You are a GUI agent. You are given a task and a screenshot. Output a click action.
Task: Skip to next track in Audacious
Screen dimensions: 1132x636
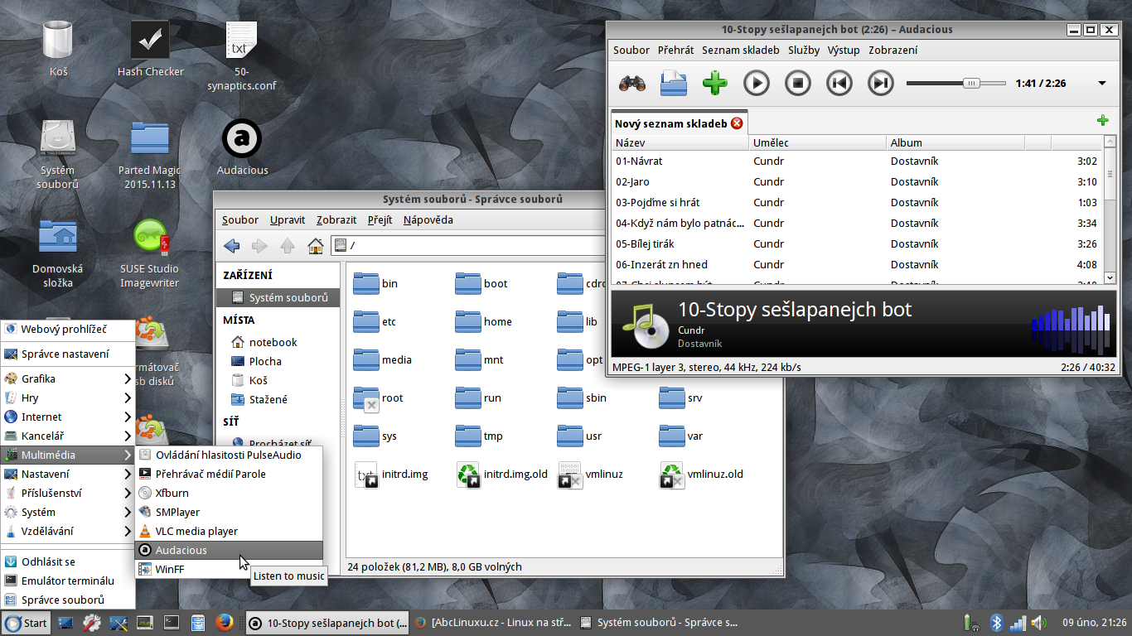881,83
